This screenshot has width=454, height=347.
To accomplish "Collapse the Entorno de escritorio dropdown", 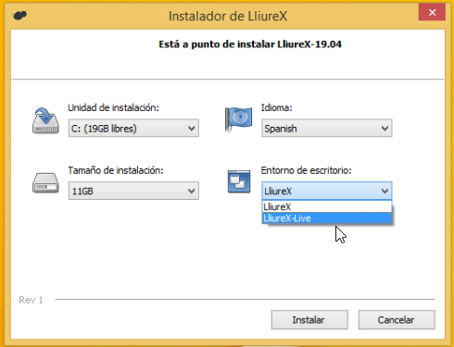I will [327, 191].
